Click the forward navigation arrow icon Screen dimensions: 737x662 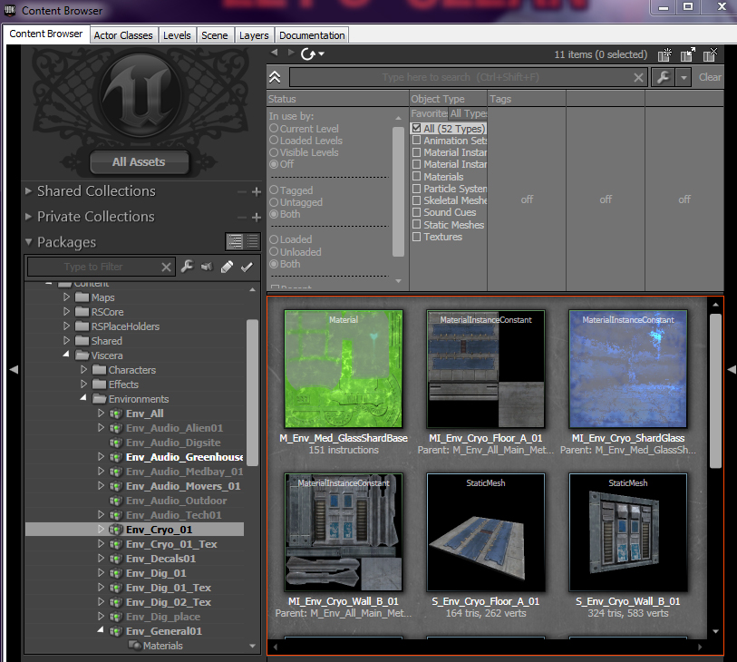(x=291, y=53)
